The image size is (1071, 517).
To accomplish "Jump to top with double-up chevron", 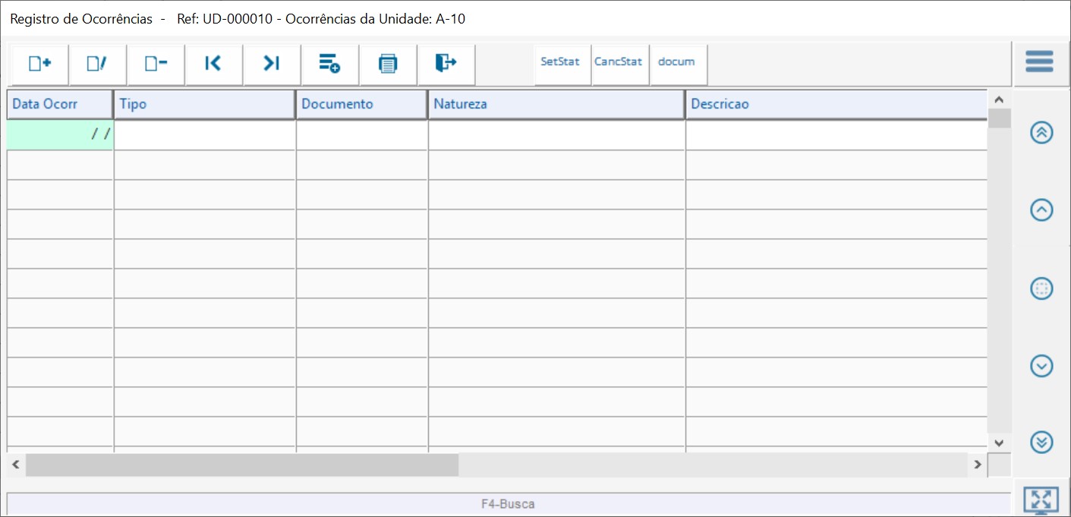I will [x=1041, y=133].
